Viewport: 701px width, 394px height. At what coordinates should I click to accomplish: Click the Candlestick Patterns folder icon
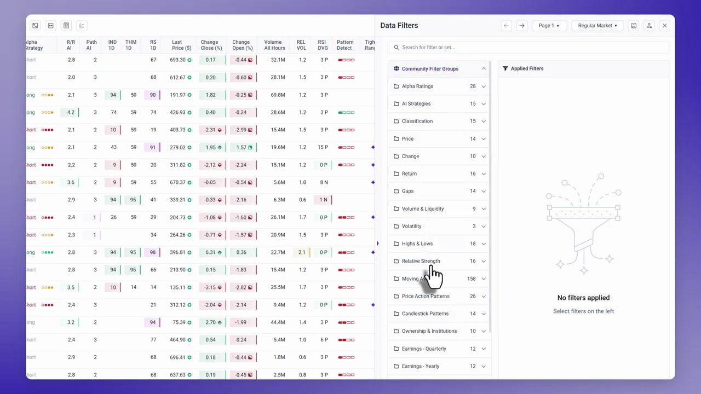coord(397,314)
